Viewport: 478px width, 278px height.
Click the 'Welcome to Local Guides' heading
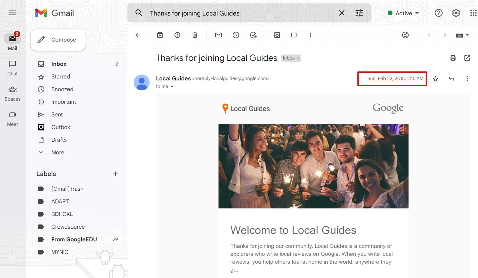[x=293, y=230]
